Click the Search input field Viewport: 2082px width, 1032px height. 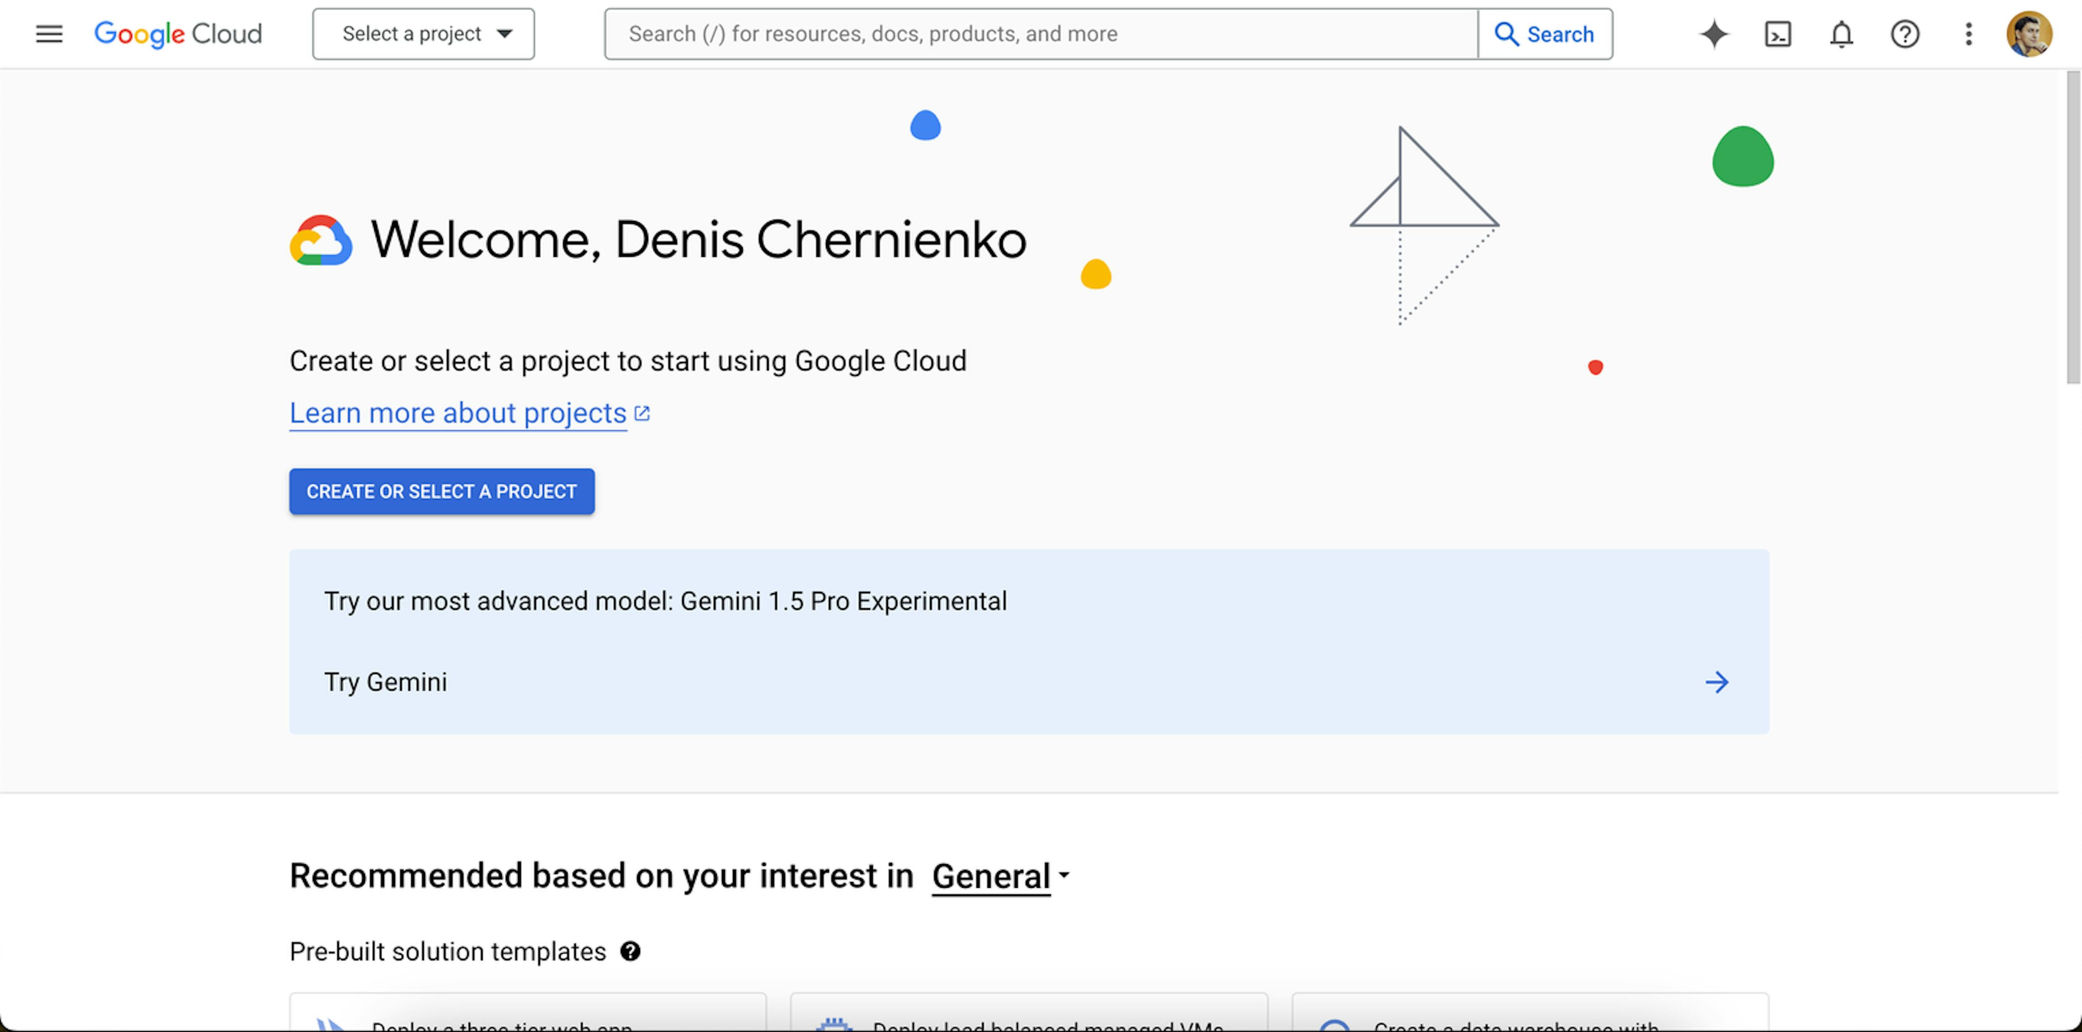pyautogui.click(x=1042, y=33)
